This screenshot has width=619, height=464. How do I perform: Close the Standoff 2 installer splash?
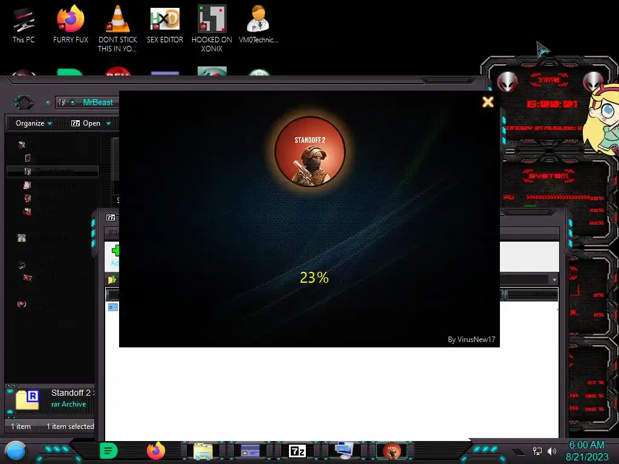point(488,101)
